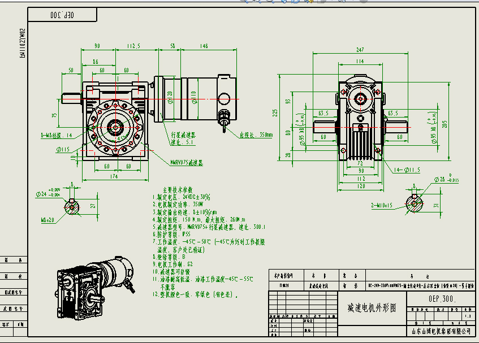Select the rotated OEP.300 corner label
This screenshot has height=343, width=479.
coord(62,15)
